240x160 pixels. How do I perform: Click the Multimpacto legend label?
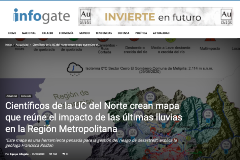click(x=210, y=48)
